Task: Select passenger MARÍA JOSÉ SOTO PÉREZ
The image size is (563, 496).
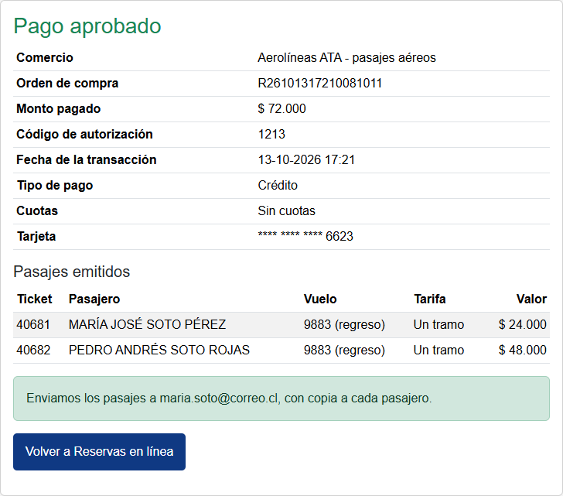Action: [x=147, y=324]
